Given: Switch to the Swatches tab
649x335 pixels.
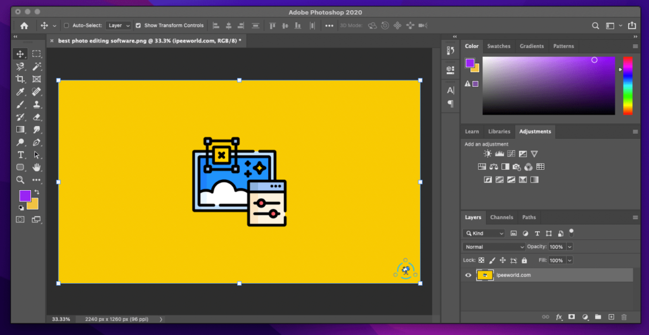Looking at the screenshot, I should pos(499,46).
